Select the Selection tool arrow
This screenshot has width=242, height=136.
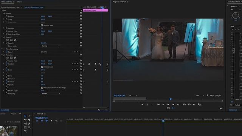[25, 116]
